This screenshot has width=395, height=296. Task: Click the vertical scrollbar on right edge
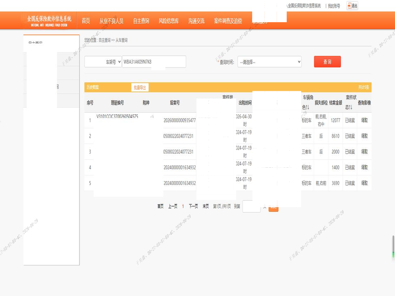click(x=393, y=247)
